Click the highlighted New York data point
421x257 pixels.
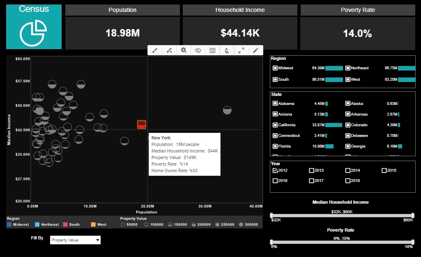141,124
